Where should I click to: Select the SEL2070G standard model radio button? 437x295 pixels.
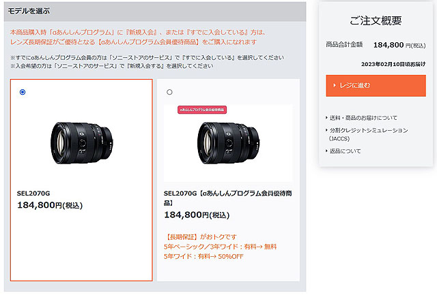[x=23, y=92]
